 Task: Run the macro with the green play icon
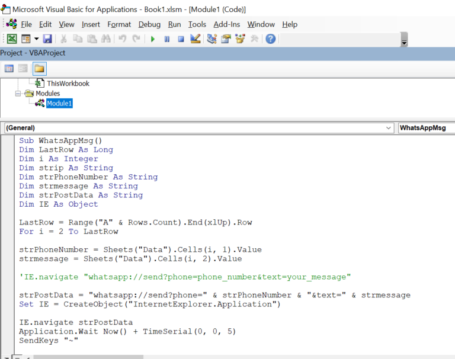(x=153, y=39)
